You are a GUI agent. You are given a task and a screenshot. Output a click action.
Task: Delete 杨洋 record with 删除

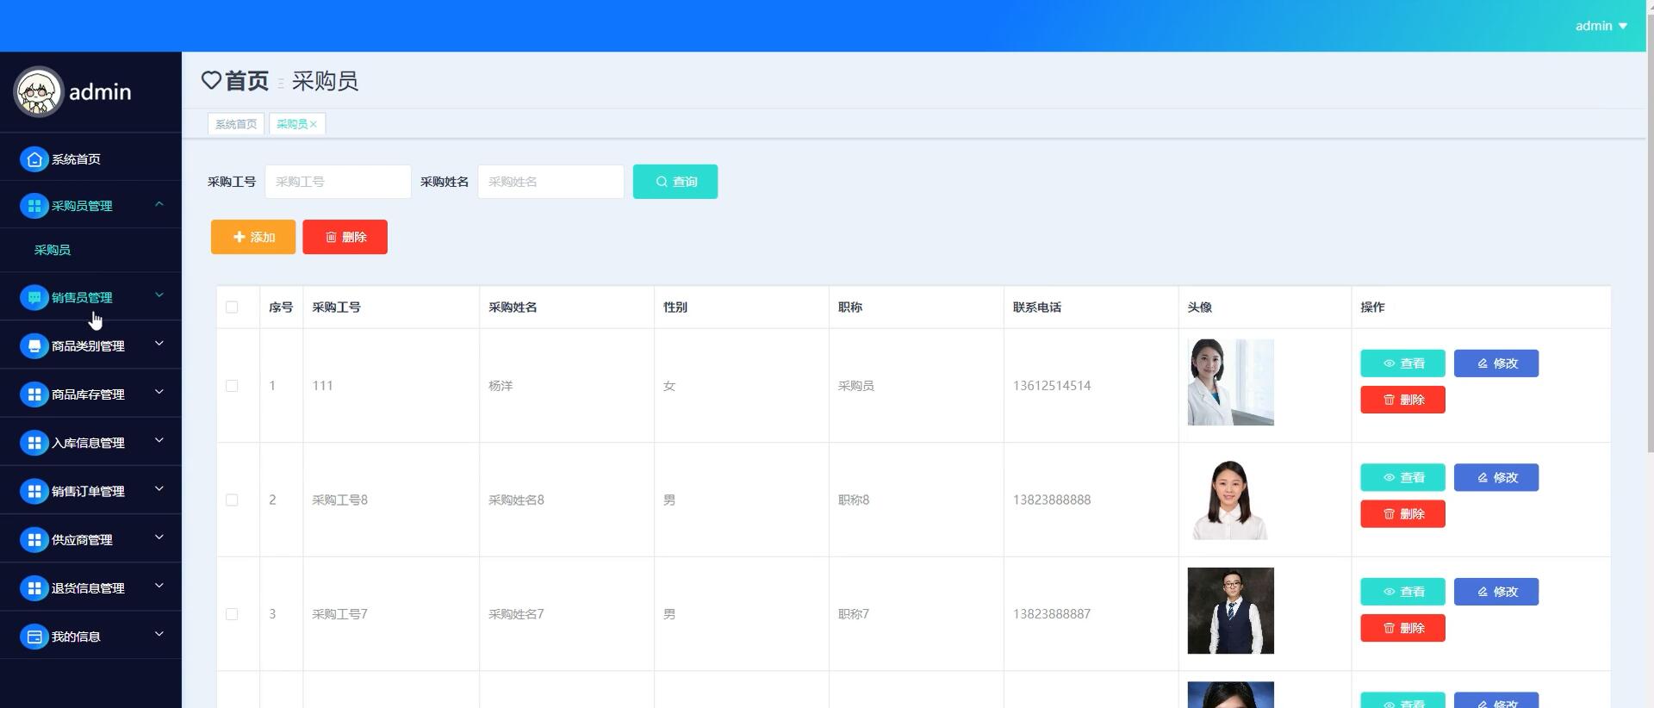[1402, 400]
